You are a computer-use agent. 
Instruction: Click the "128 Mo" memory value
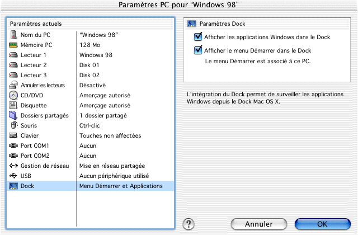89,45
